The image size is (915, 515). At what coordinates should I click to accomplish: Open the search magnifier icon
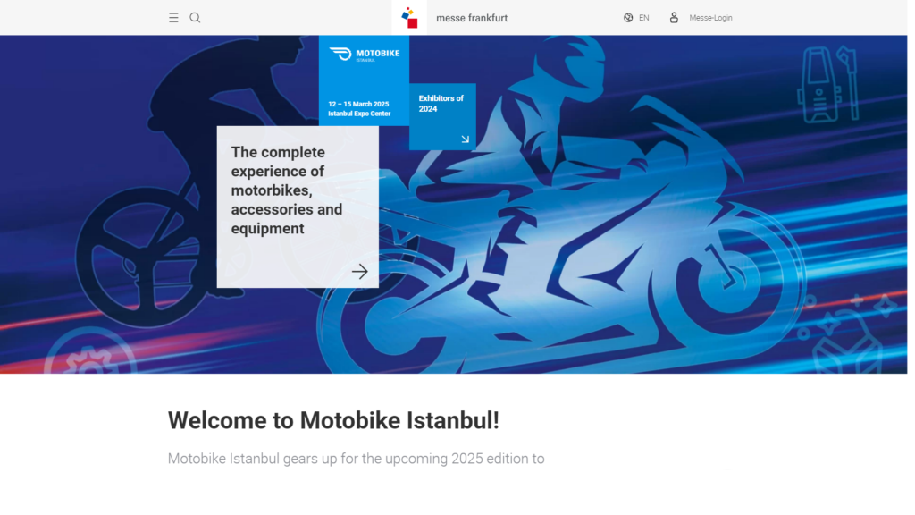pyautogui.click(x=195, y=18)
